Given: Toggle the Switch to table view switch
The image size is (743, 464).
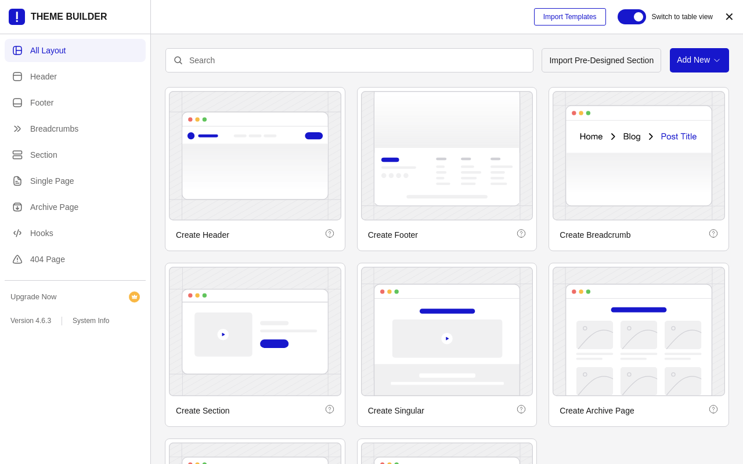Looking at the screenshot, I should click(x=632, y=17).
